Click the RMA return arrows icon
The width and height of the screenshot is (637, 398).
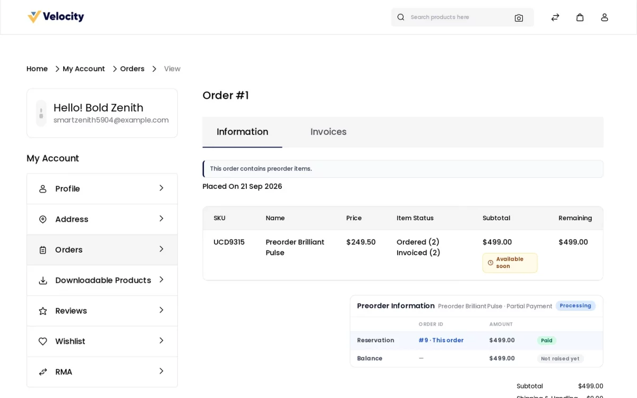coord(43,372)
